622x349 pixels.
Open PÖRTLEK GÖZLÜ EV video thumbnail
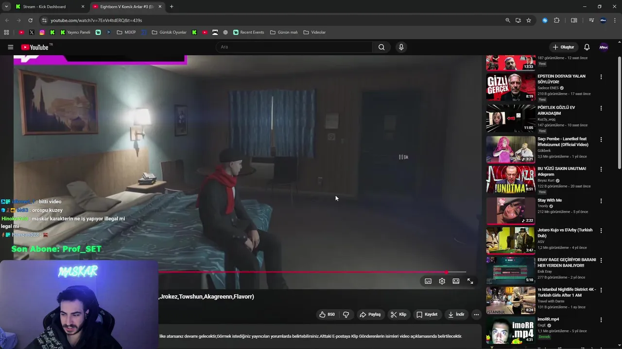(511, 118)
